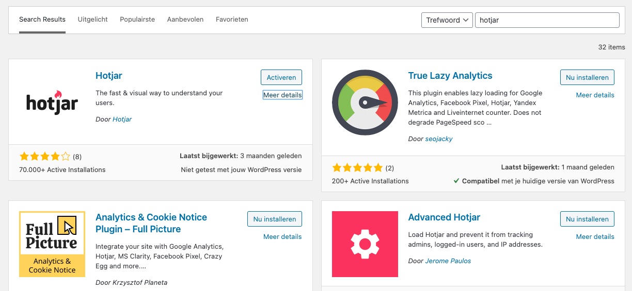Open author link seojacky

pyautogui.click(x=438, y=139)
